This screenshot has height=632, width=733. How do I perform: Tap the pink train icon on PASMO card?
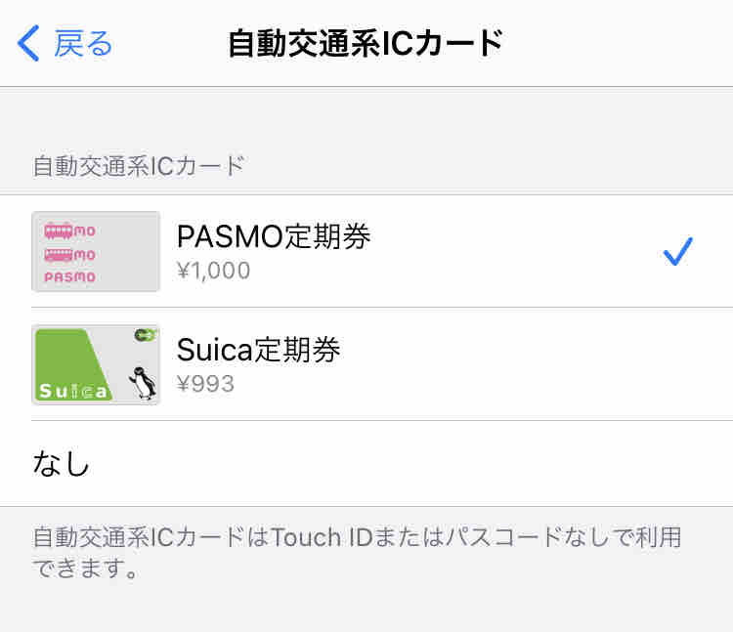tap(59, 231)
